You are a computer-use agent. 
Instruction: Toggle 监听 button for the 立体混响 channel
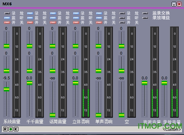[76, 18]
